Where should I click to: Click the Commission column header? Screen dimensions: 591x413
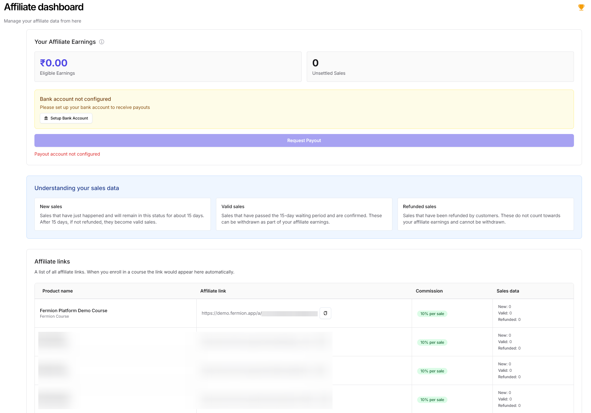coord(429,291)
